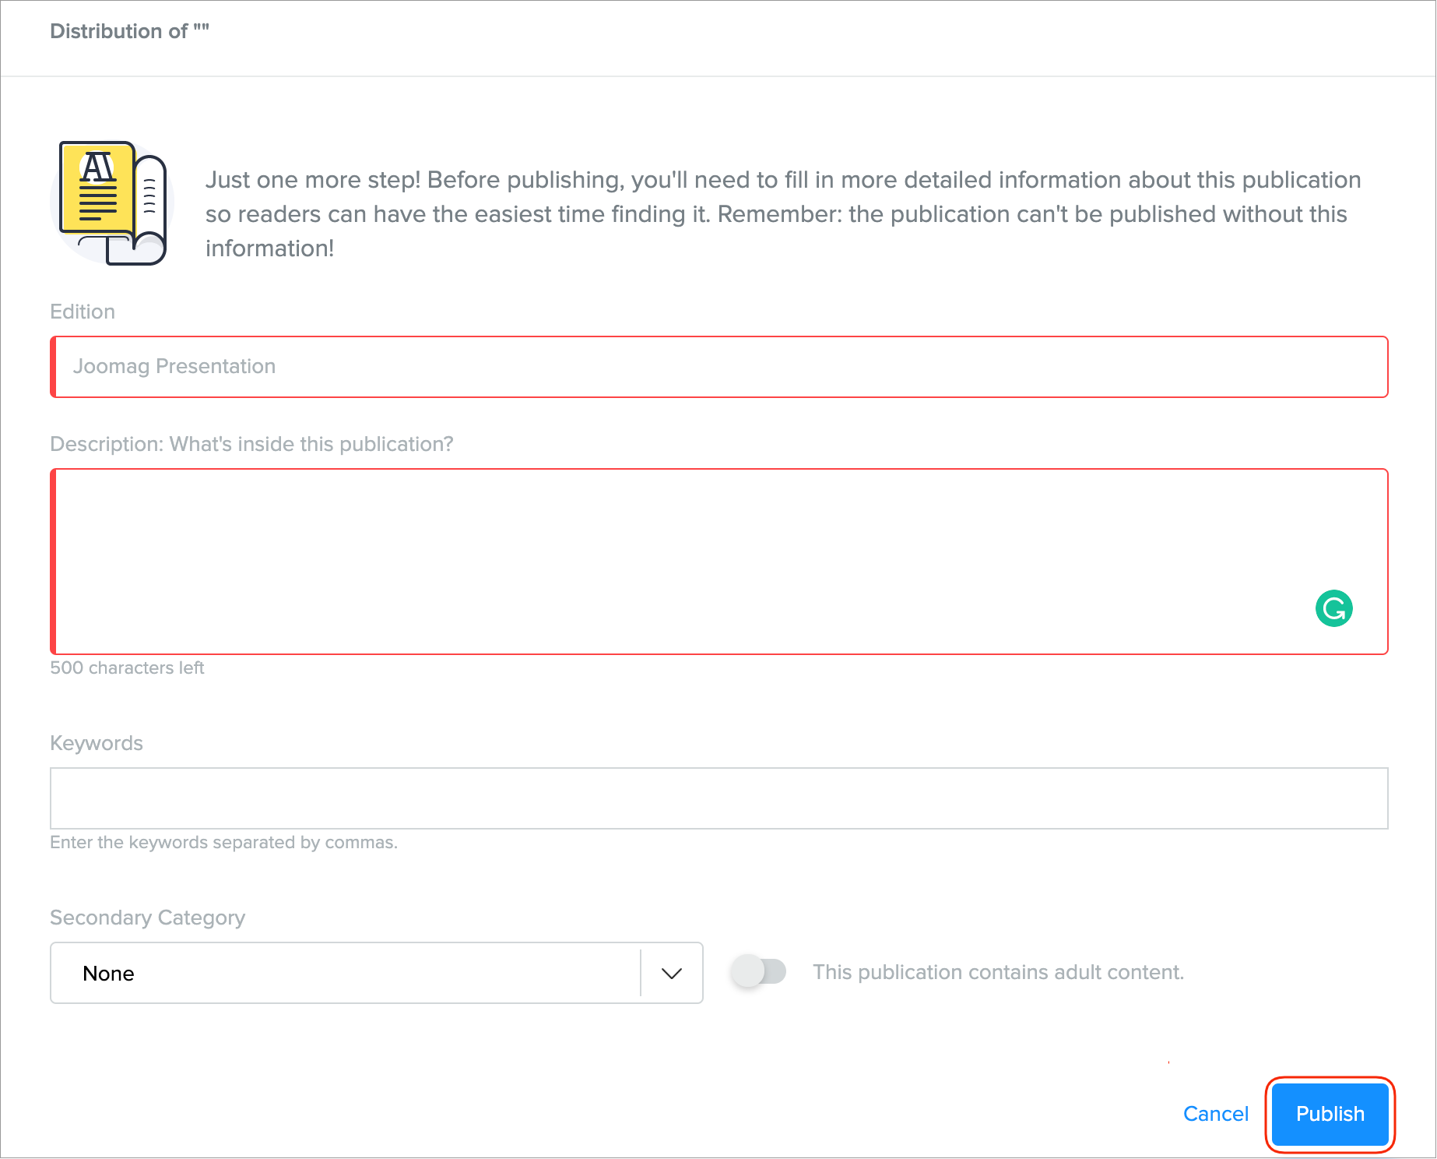Click the chevron arrow in the category selector
1437x1159 pixels.
(671, 973)
